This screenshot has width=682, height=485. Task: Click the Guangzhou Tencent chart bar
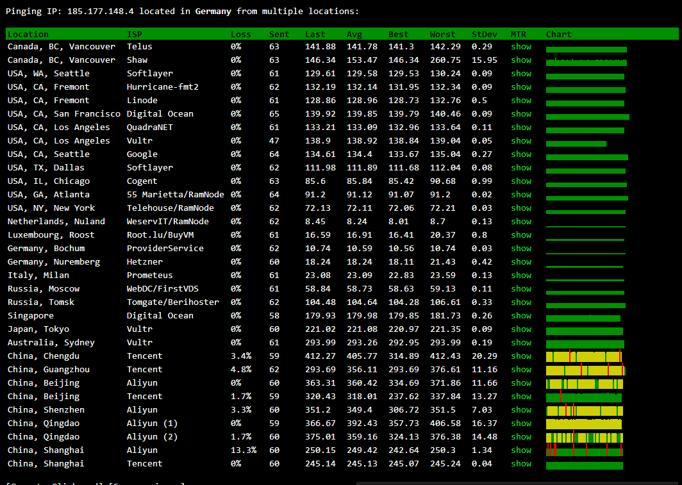pyautogui.click(x=585, y=370)
